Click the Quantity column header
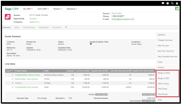This screenshot has width=181, height=104. (71, 71)
